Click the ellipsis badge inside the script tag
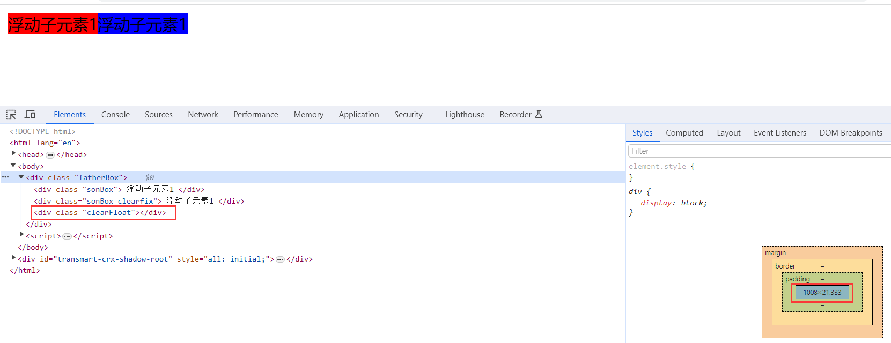 67,236
